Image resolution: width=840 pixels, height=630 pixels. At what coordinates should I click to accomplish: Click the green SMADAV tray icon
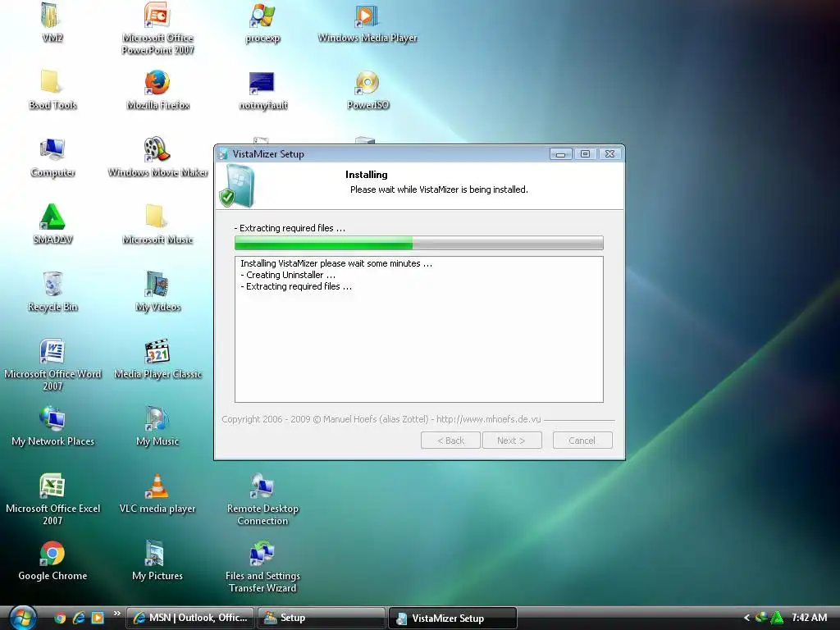point(776,619)
